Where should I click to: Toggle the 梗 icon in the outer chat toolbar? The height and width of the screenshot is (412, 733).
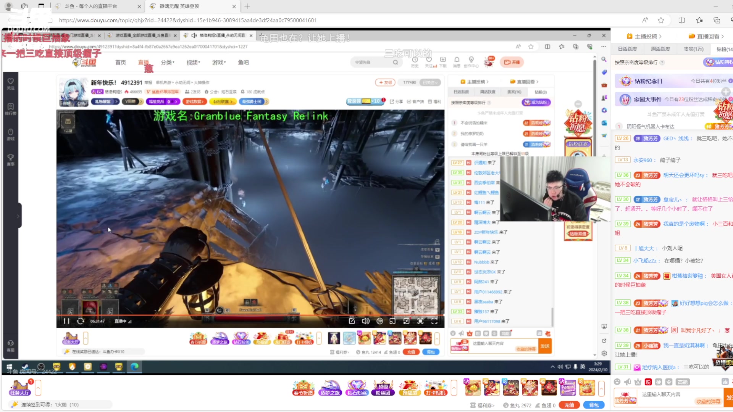coord(659,382)
